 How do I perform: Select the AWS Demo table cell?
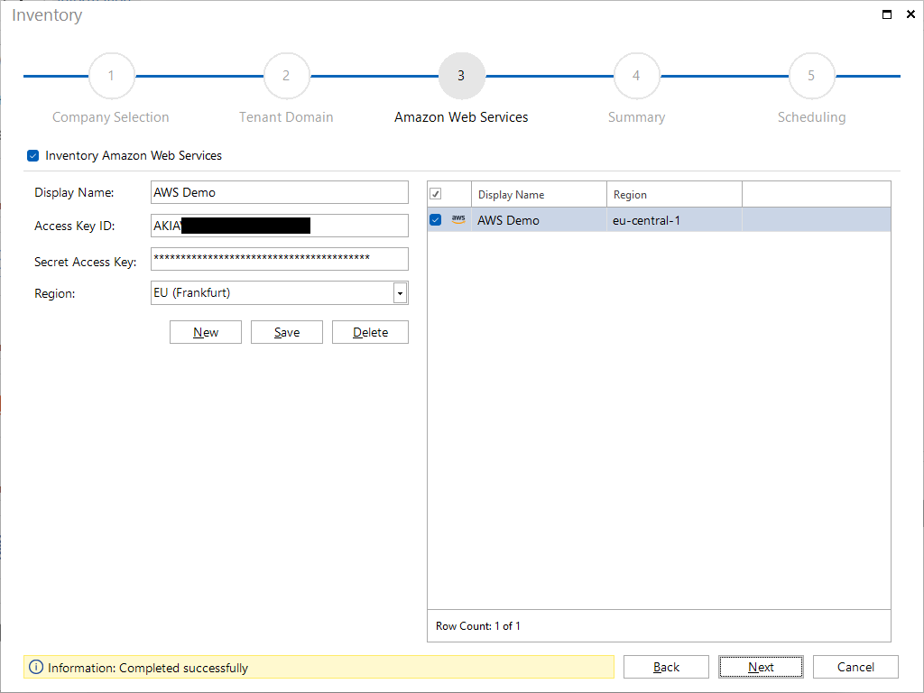(539, 220)
